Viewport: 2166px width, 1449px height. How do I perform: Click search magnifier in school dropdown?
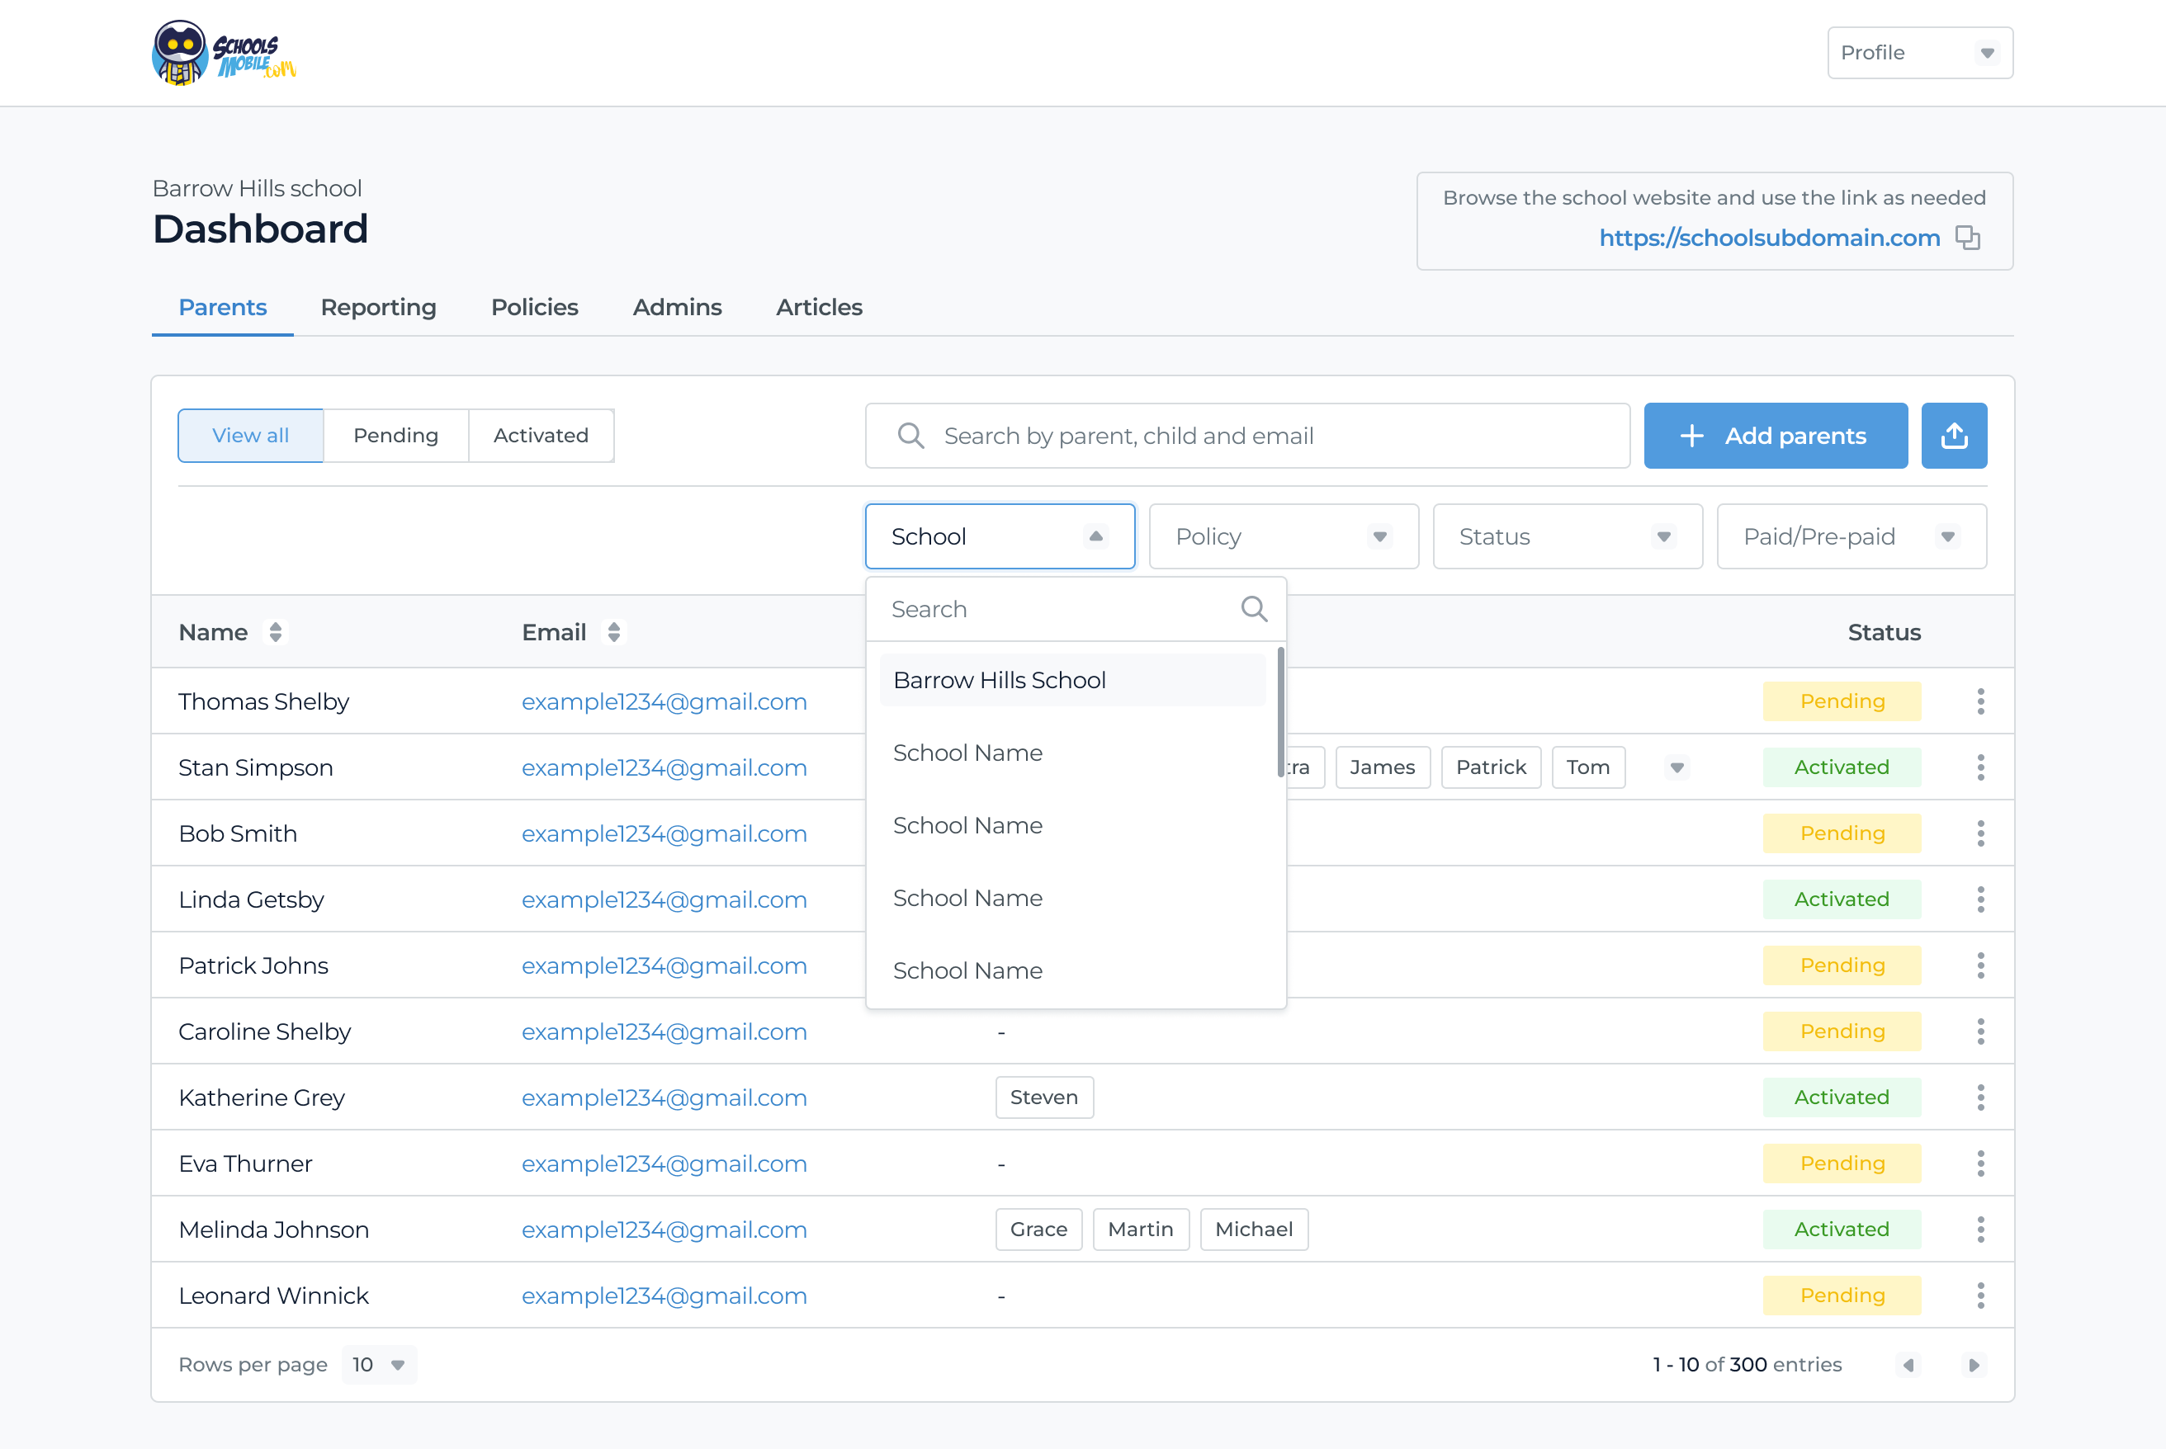click(1254, 609)
